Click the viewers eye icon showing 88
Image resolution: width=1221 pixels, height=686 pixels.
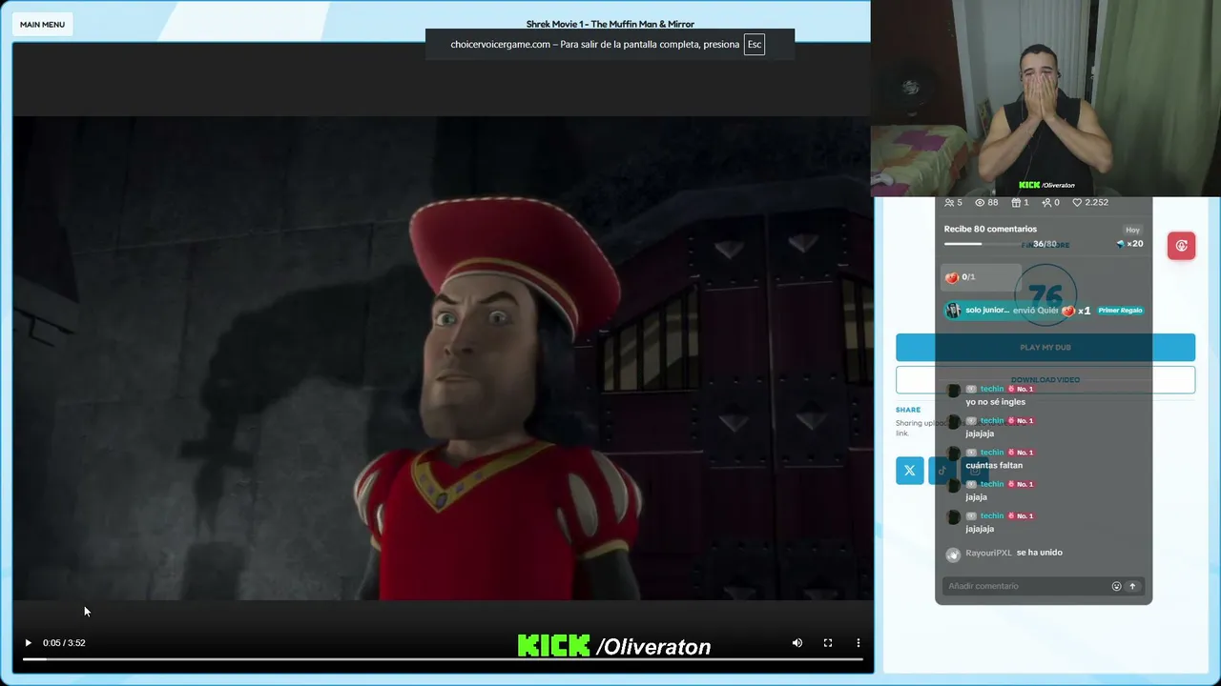(980, 202)
